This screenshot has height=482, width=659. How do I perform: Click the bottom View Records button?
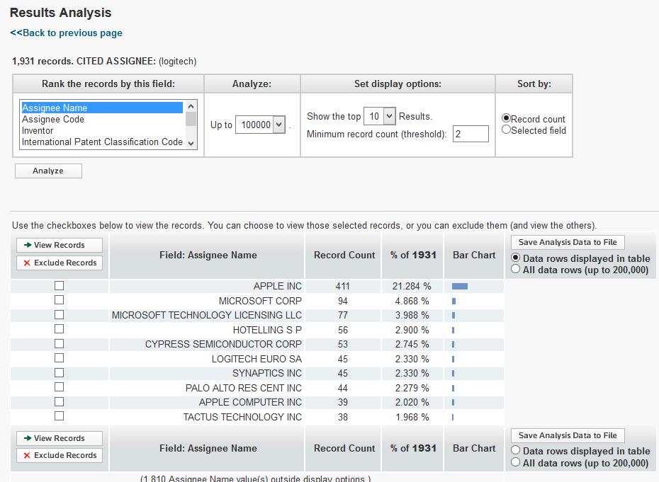(x=60, y=438)
